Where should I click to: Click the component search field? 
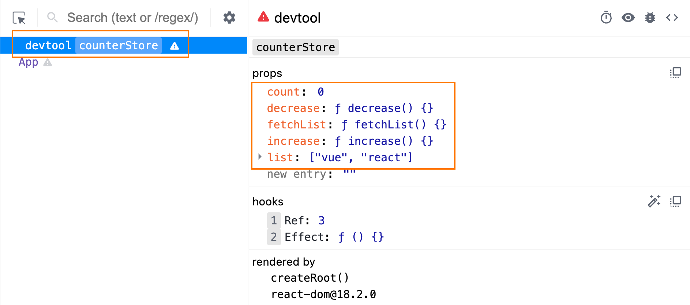pyautogui.click(x=132, y=18)
